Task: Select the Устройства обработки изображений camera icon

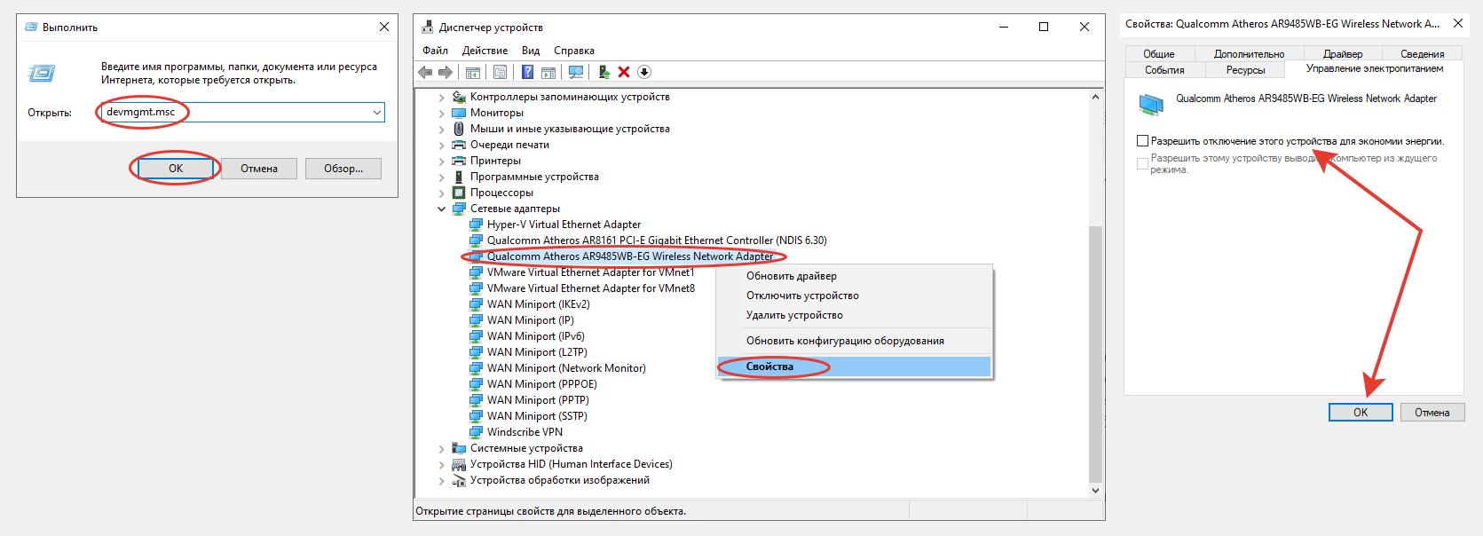Action: (459, 480)
